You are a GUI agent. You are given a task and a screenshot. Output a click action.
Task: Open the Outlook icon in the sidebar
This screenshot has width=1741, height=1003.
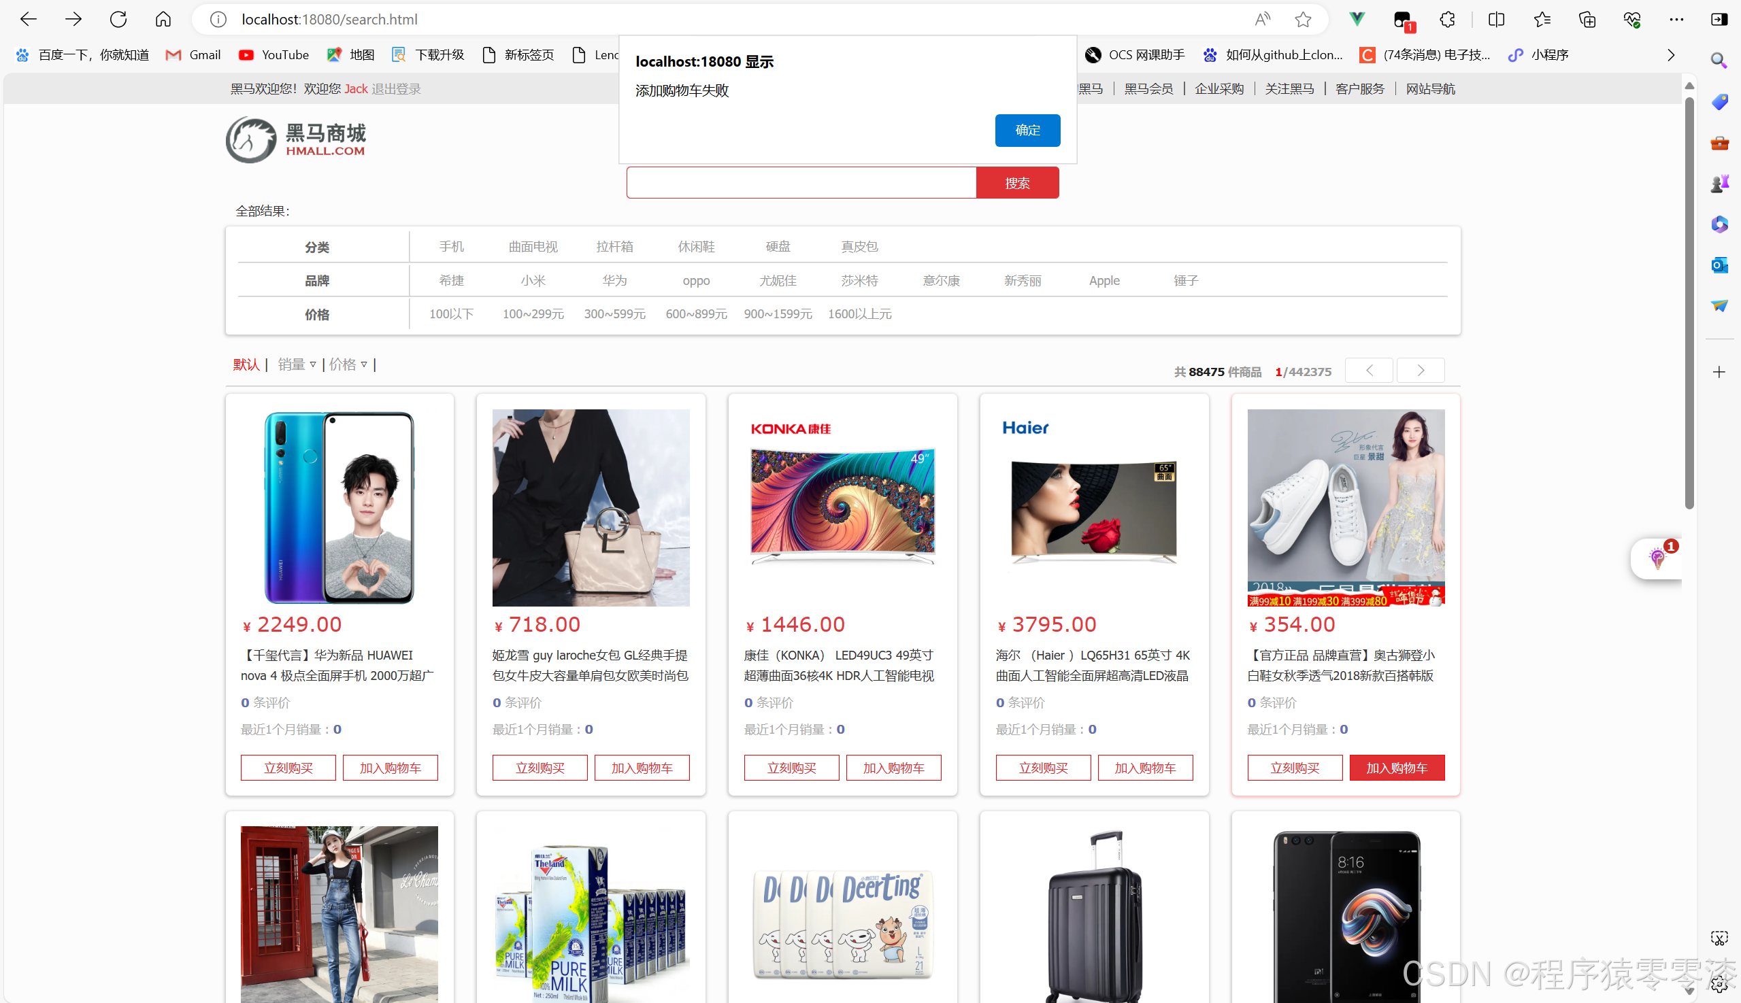coord(1719,265)
